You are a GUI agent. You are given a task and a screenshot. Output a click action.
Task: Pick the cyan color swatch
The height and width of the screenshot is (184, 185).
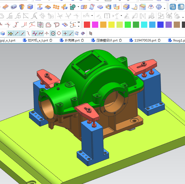click(144, 25)
